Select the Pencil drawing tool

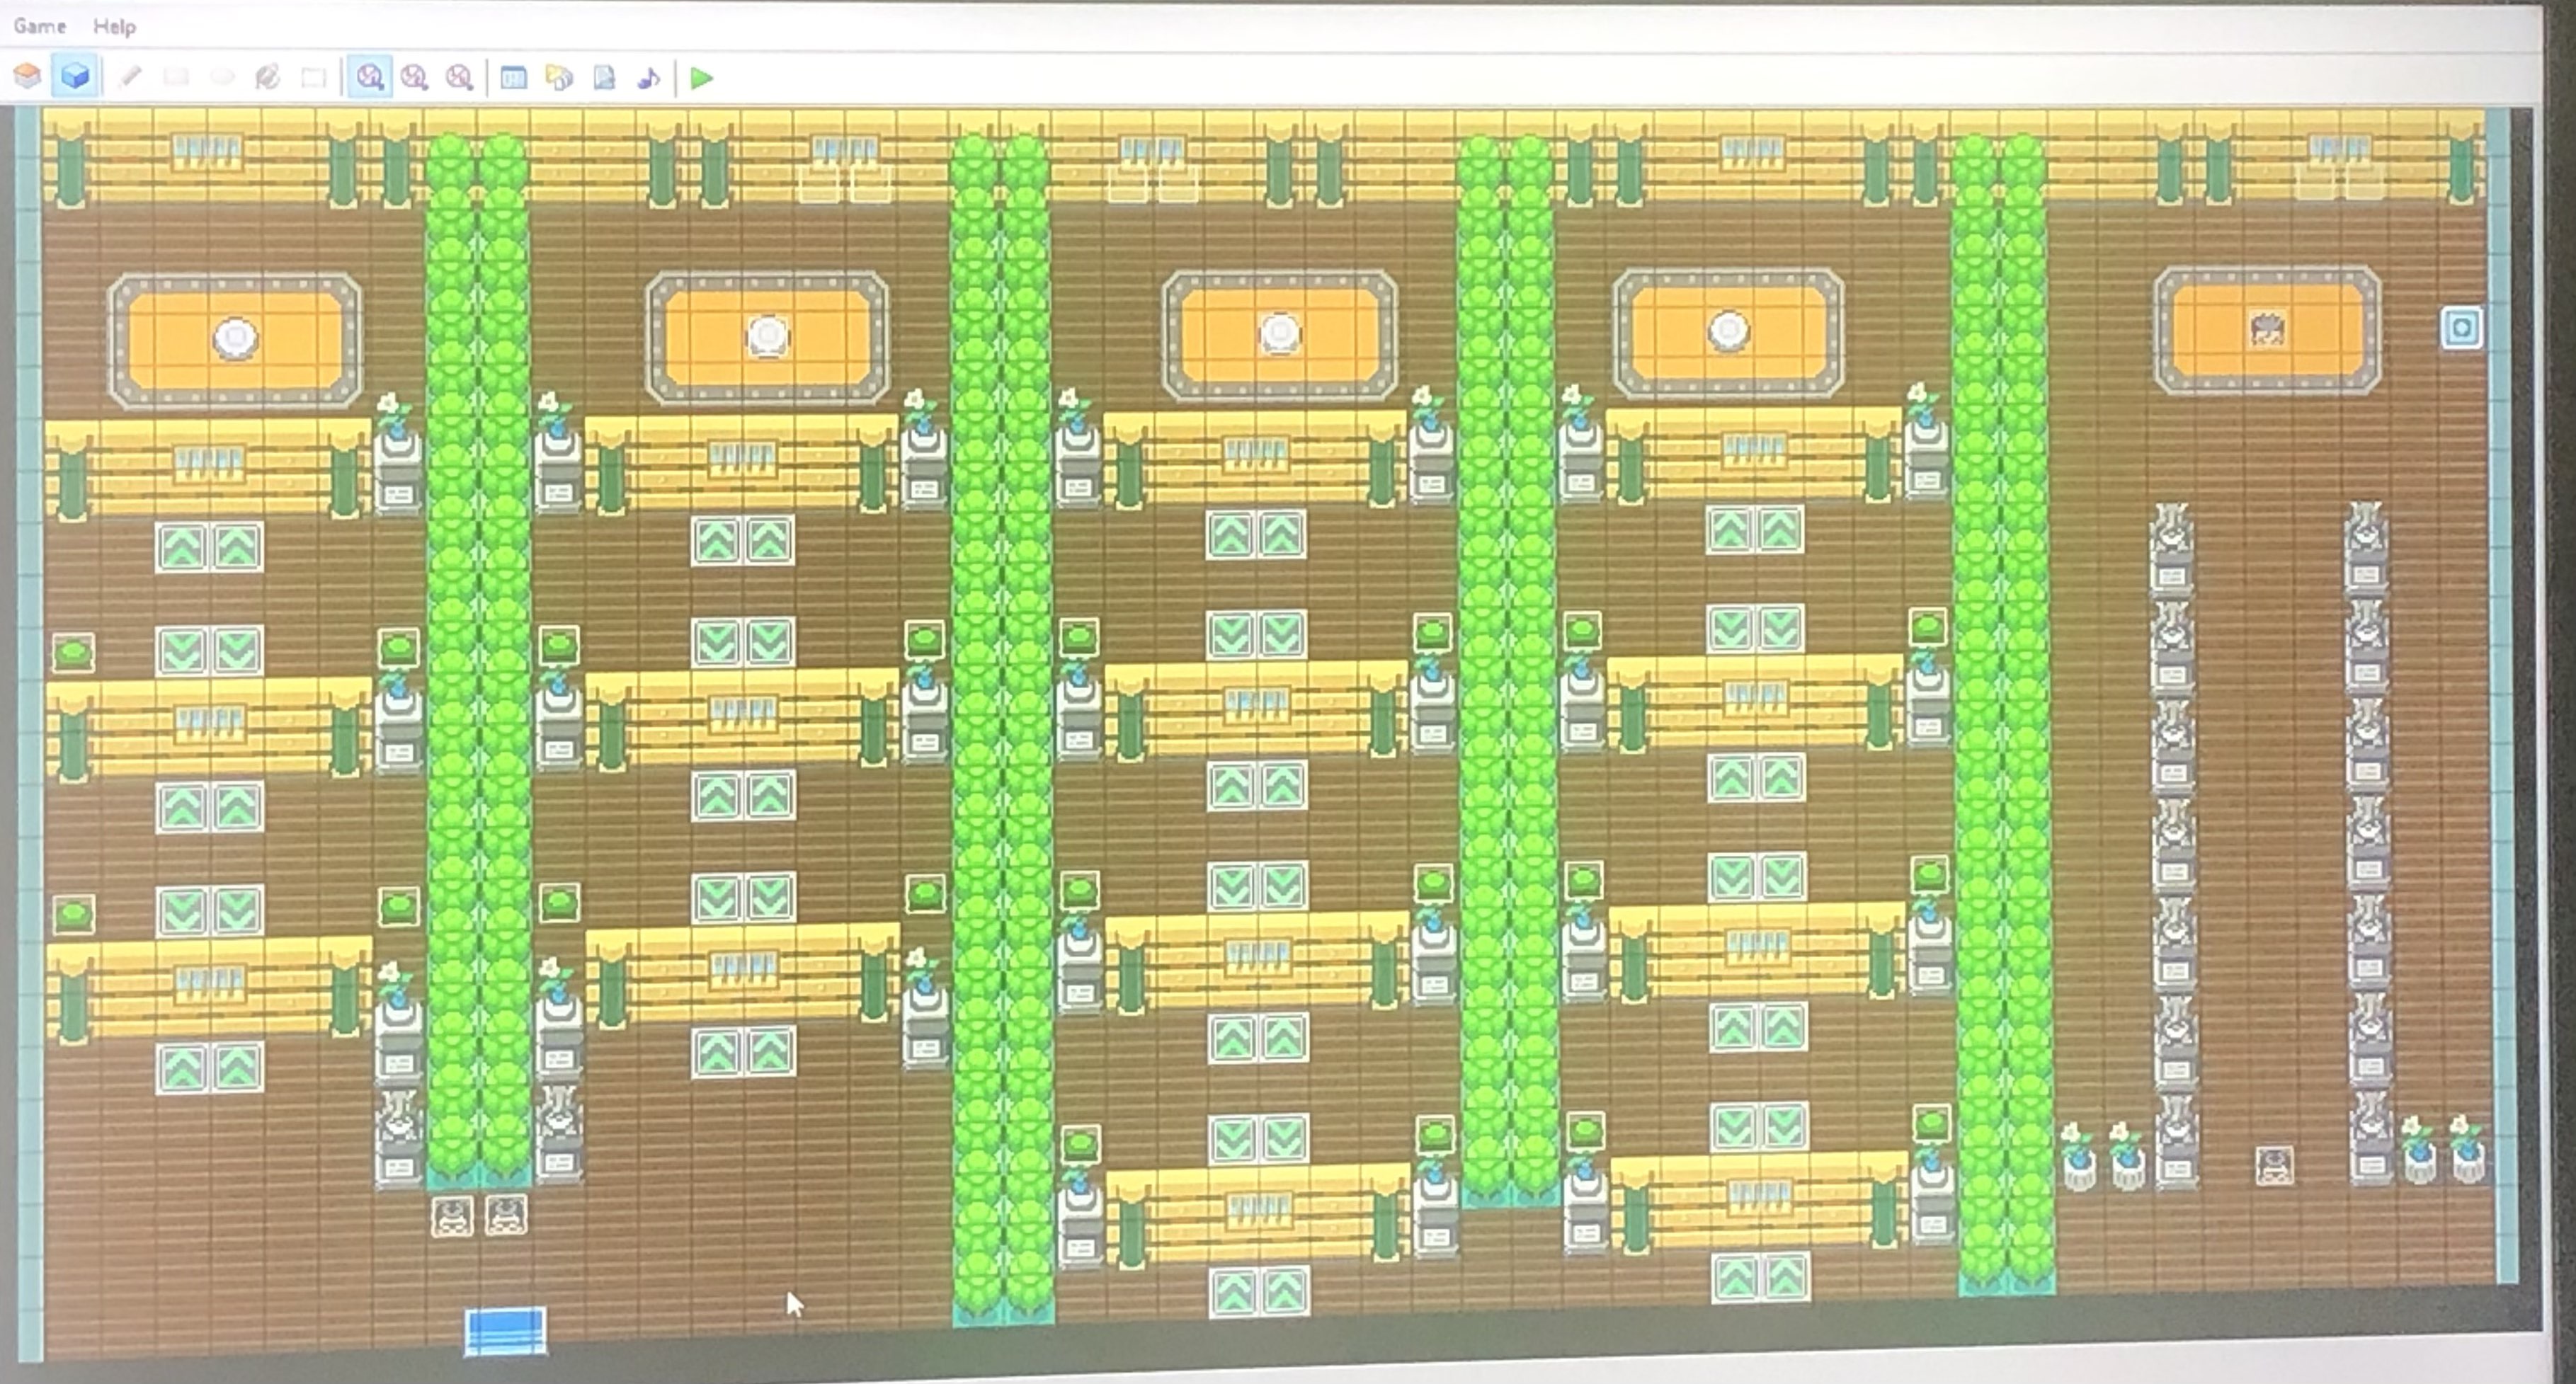(130, 77)
